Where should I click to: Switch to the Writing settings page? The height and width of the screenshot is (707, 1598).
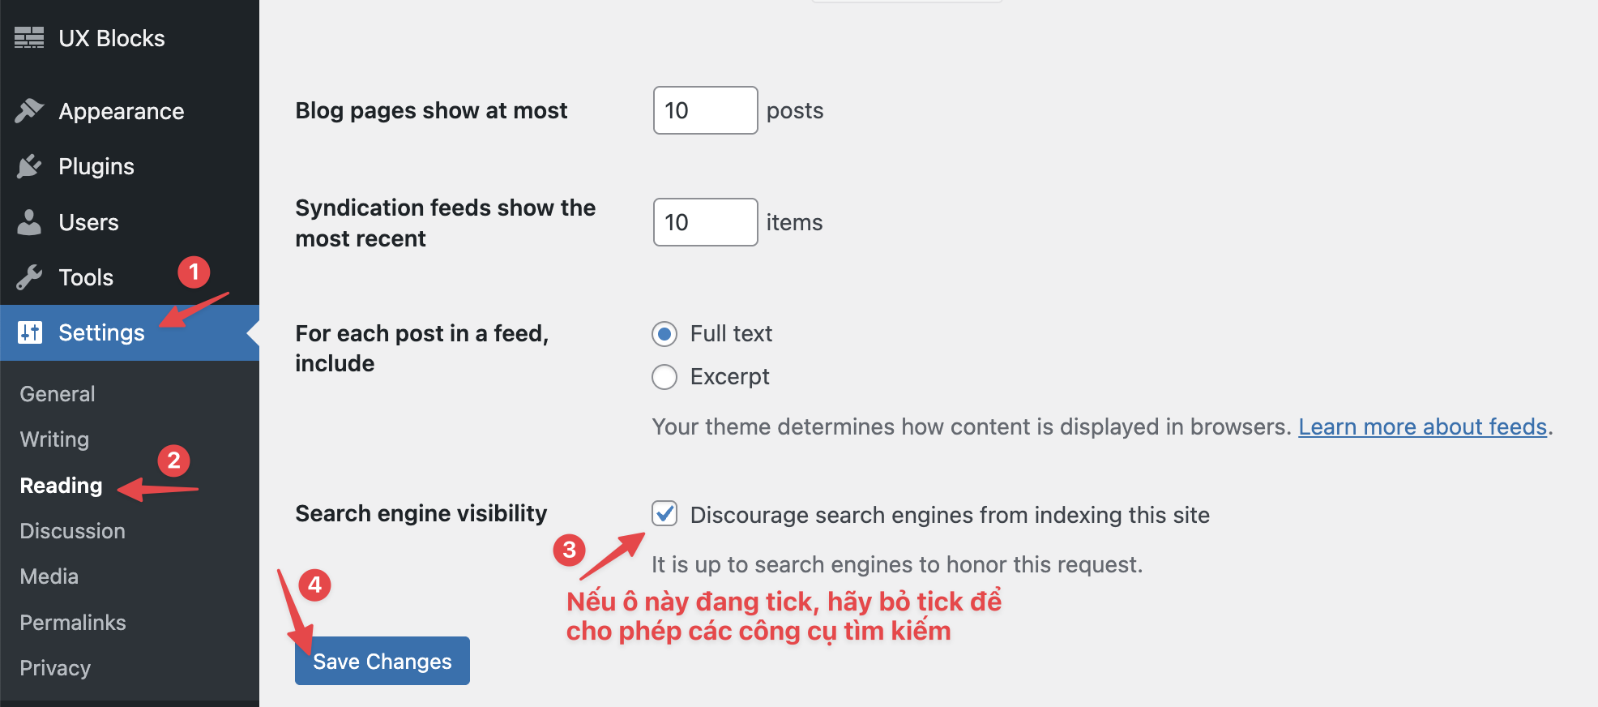point(53,439)
